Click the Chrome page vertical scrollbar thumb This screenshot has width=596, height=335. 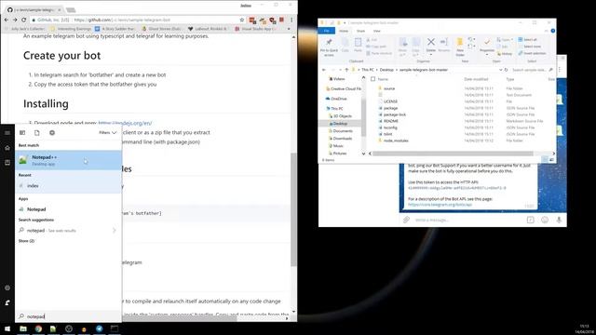tap(293, 209)
